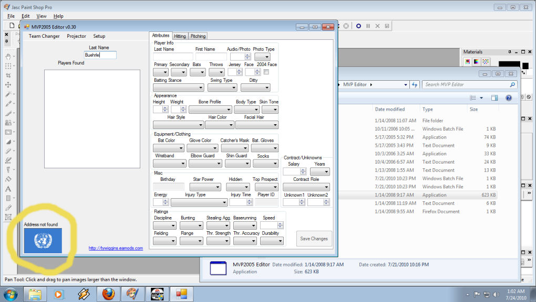Image resolution: width=536 pixels, height=302 pixels.
Task: Select the Crop tool in the tool palette
Action: (8, 75)
